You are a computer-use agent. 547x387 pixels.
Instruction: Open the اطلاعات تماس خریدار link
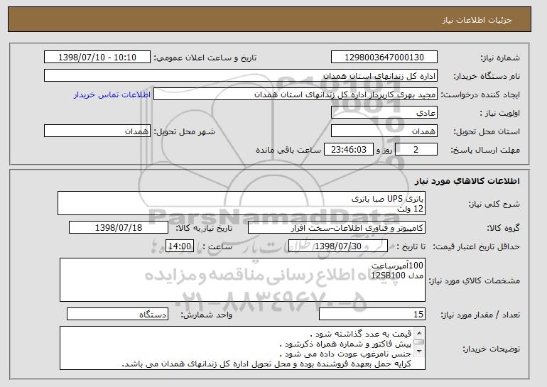[x=112, y=94]
